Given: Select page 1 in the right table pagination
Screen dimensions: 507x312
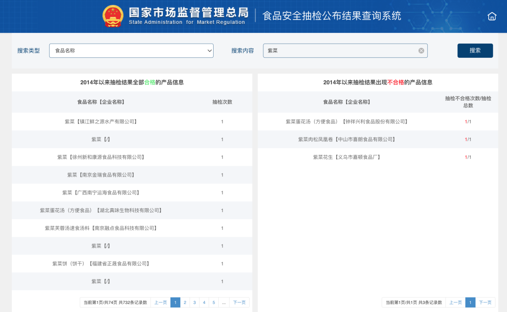Looking at the screenshot, I should point(470,302).
